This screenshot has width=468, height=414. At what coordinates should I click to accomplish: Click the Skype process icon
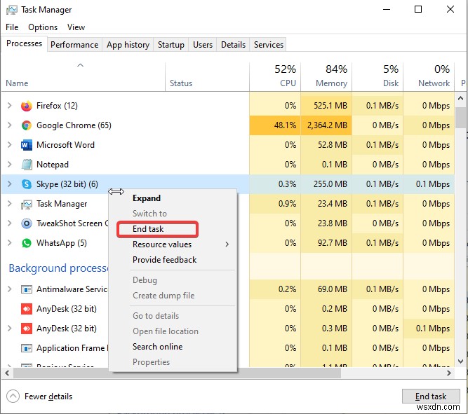pos(26,184)
